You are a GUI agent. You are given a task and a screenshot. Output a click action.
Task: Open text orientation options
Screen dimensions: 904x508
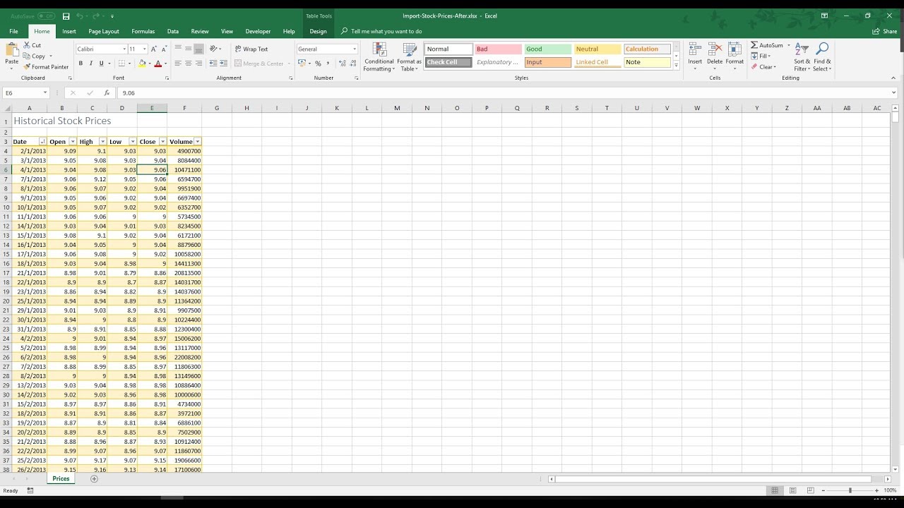[215, 49]
